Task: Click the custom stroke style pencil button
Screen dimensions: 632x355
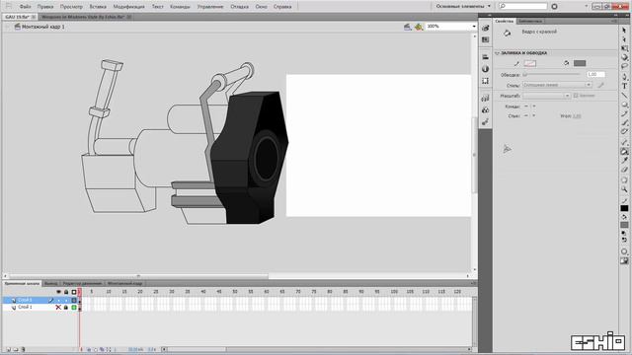Action: tap(600, 85)
